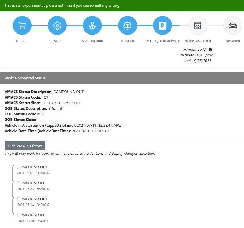Click the green experimental notice banner text
The image size is (244, 228).
pyautogui.click(x=62, y=5)
